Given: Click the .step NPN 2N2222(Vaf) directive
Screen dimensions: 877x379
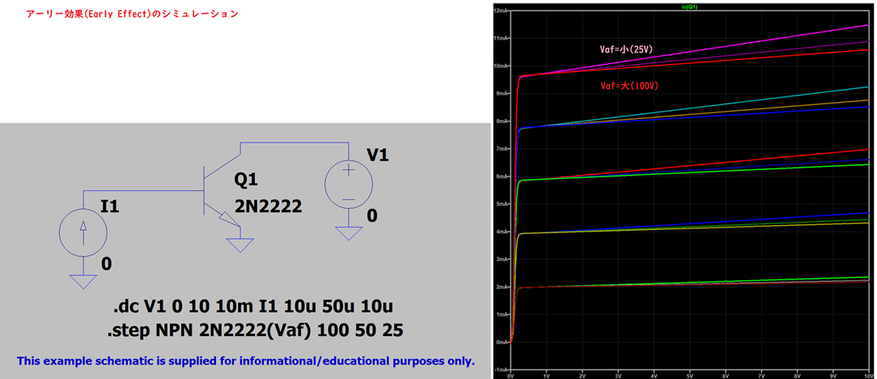Looking at the screenshot, I should tap(253, 330).
